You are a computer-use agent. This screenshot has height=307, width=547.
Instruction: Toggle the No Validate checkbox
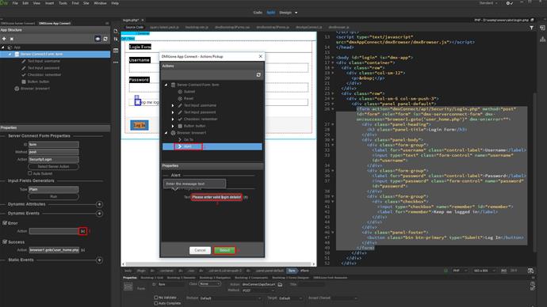pos(156,298)
